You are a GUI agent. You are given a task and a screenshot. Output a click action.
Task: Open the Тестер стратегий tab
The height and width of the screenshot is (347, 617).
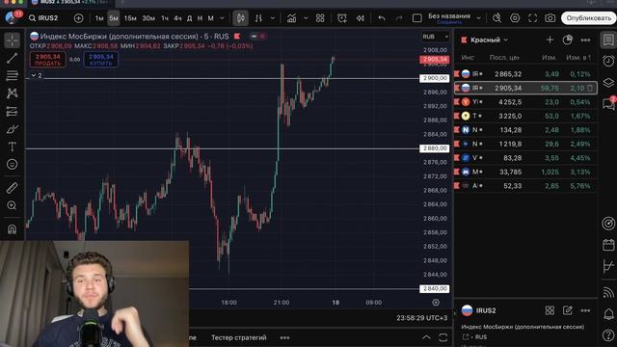(238, 337)
